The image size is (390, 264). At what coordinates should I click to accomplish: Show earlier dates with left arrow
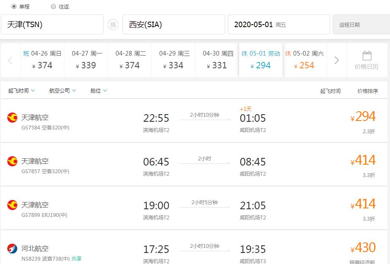11,60
